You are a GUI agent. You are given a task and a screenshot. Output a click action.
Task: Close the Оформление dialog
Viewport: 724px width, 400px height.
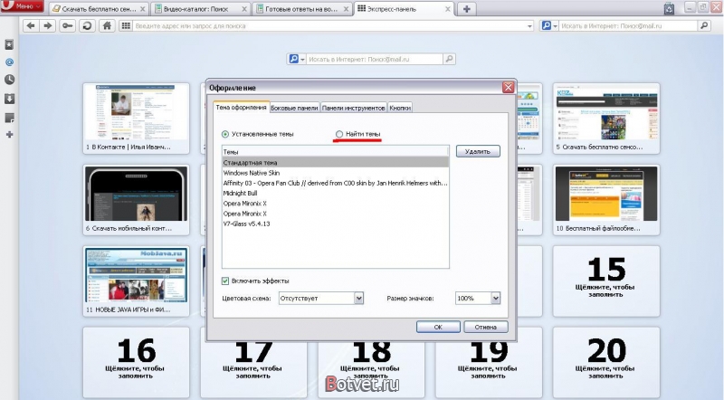point(508,87)
